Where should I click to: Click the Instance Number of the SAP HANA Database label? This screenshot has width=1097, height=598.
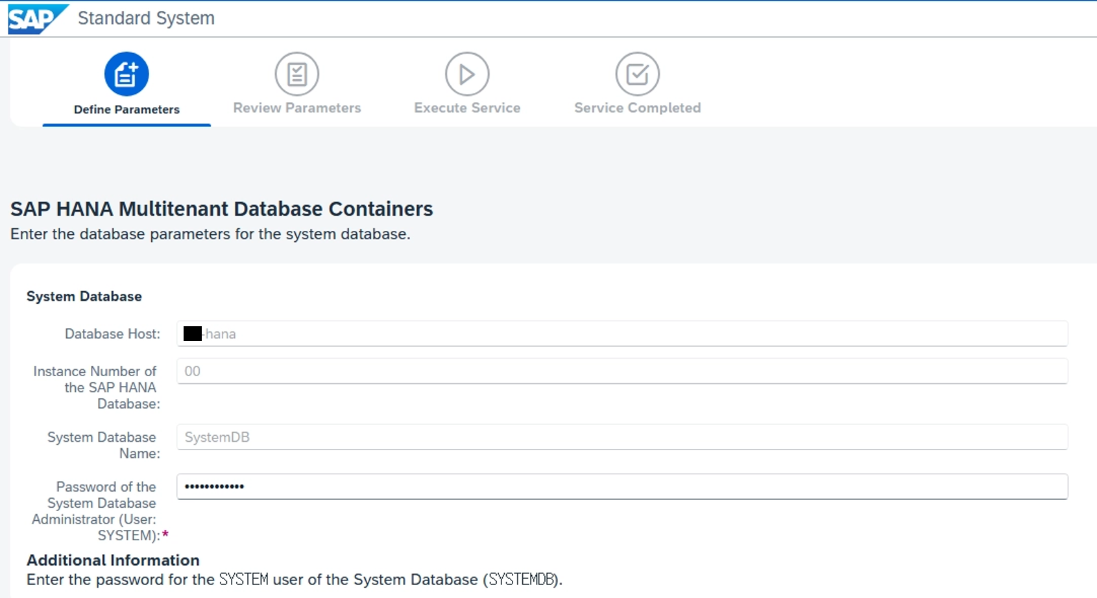click(x=96, y=387)
